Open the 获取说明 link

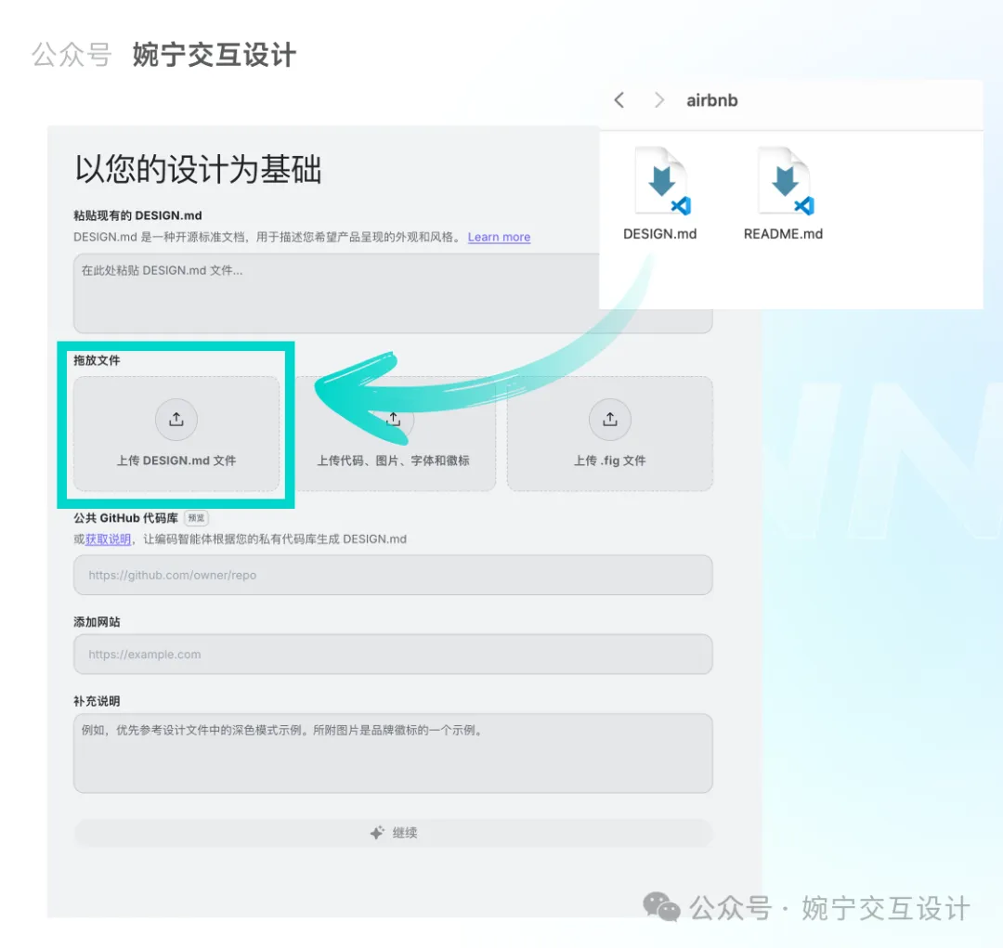108,539
